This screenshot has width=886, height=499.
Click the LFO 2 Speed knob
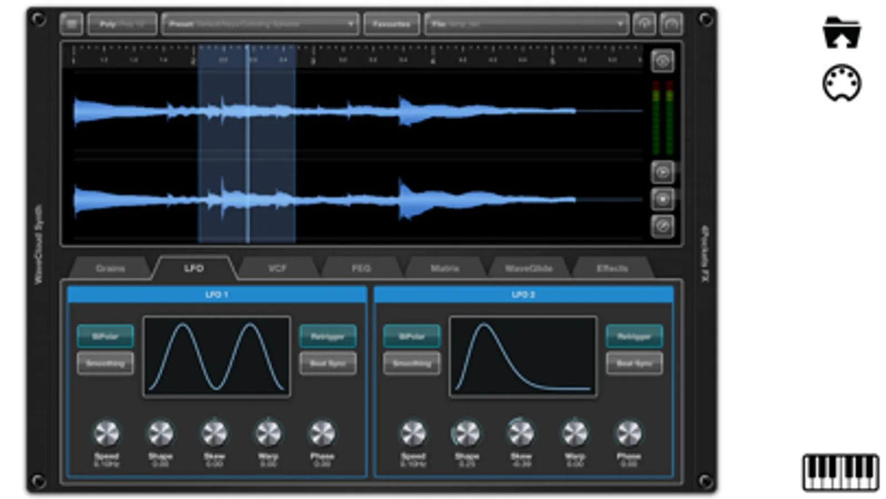413,434
